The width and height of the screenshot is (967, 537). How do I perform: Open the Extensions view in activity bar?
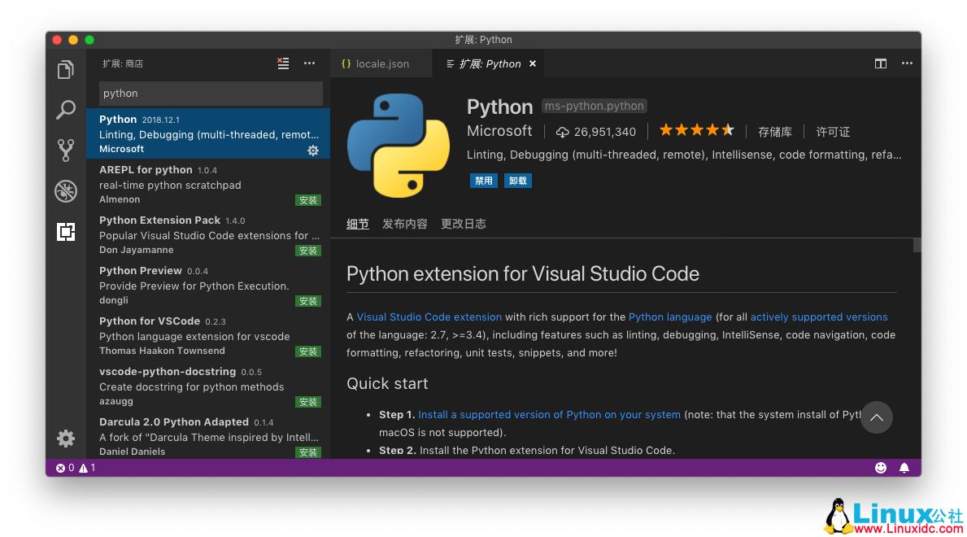coord(65,231)
